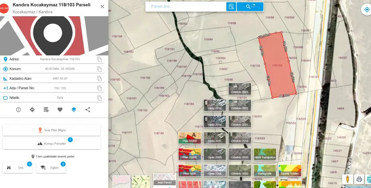Add parcel to favorites with the heart icon

(x=60, y=109)
